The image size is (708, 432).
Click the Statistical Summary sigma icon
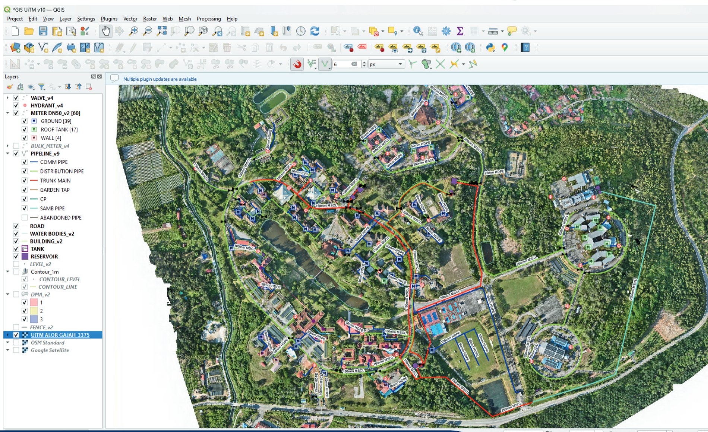coord(460,31)
